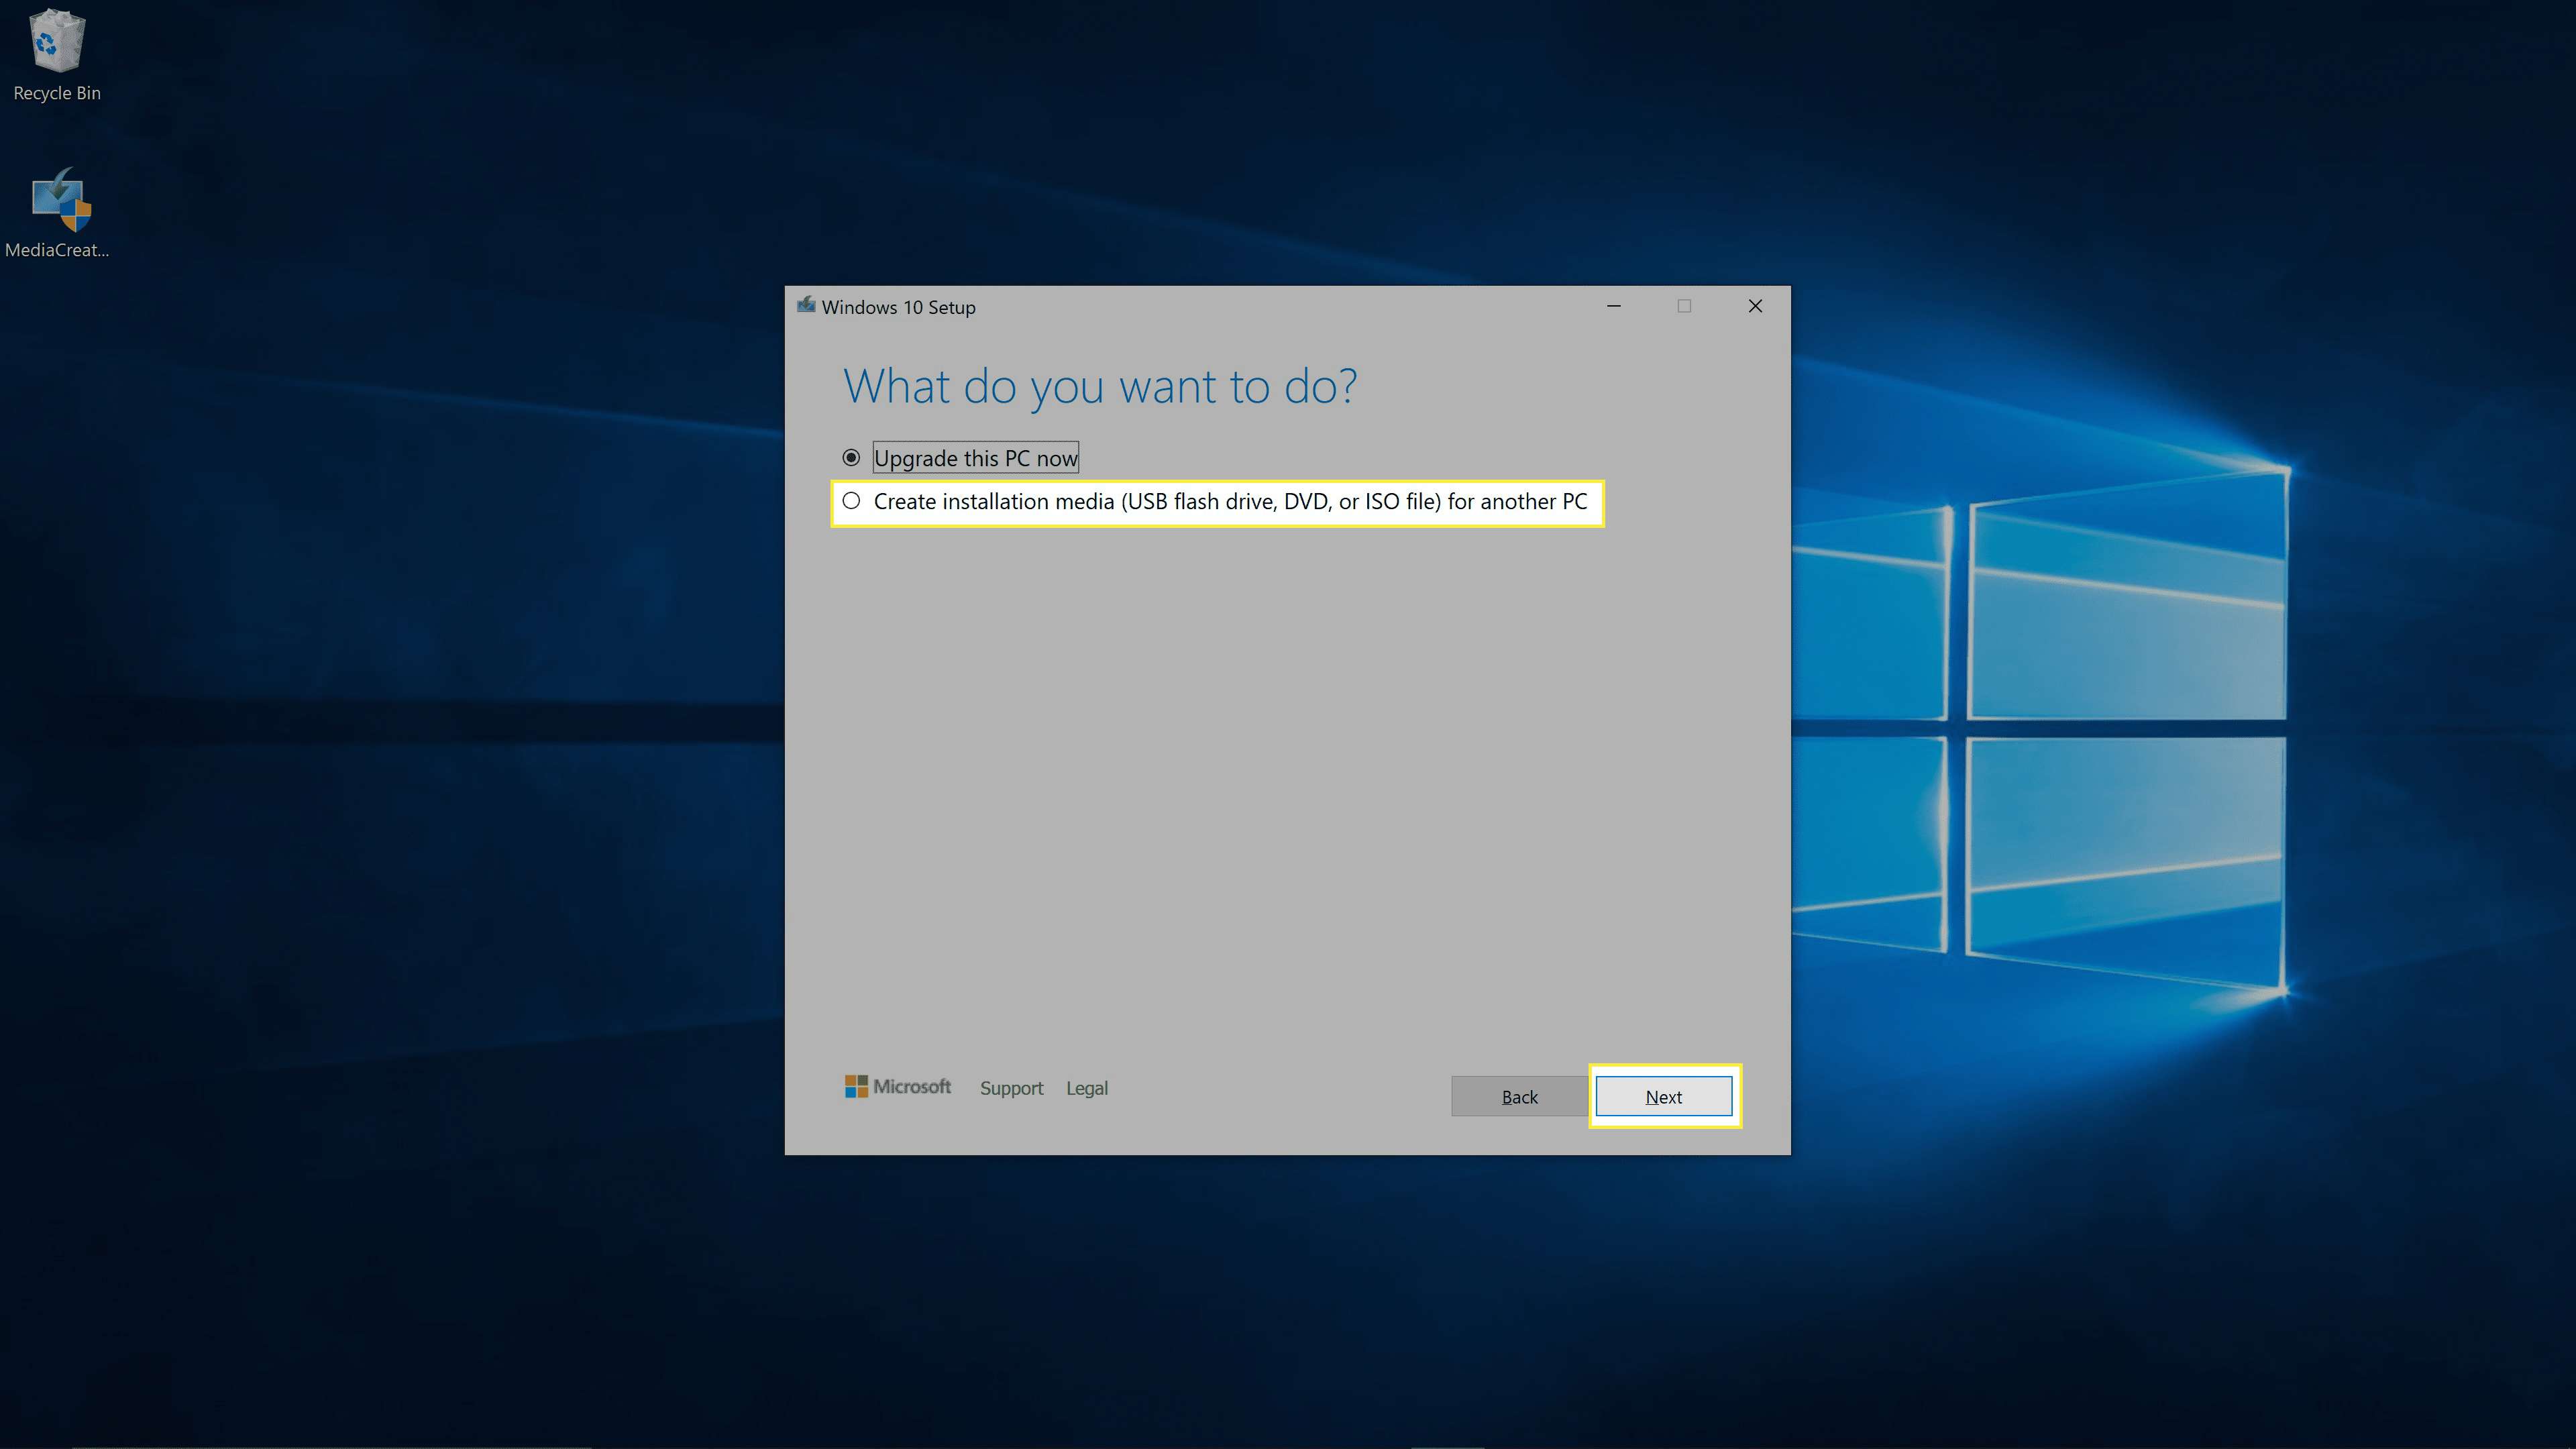The width and height of the screenshot is (2576, 1449).
Task: Click the 'Windows 10 Setup' title text
Action: (899, 307)
